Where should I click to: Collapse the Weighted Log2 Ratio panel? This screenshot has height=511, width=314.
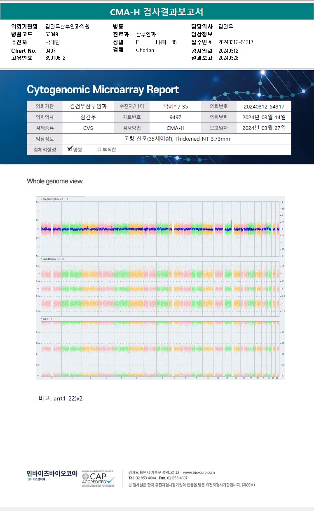41,199
